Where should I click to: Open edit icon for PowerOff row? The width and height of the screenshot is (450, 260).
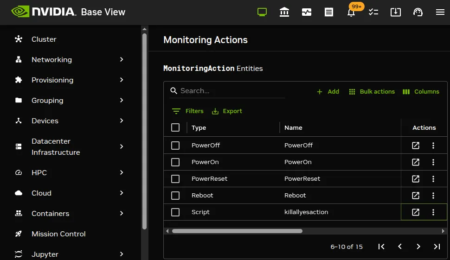(x=416, y=146)
